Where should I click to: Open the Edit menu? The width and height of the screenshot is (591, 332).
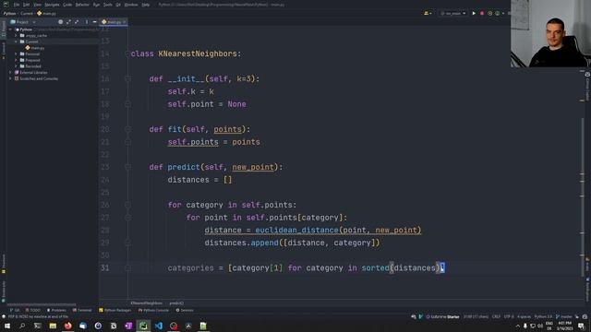click(x=27, y=5)
